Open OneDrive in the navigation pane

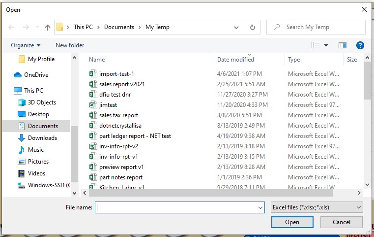coord(36,75)
